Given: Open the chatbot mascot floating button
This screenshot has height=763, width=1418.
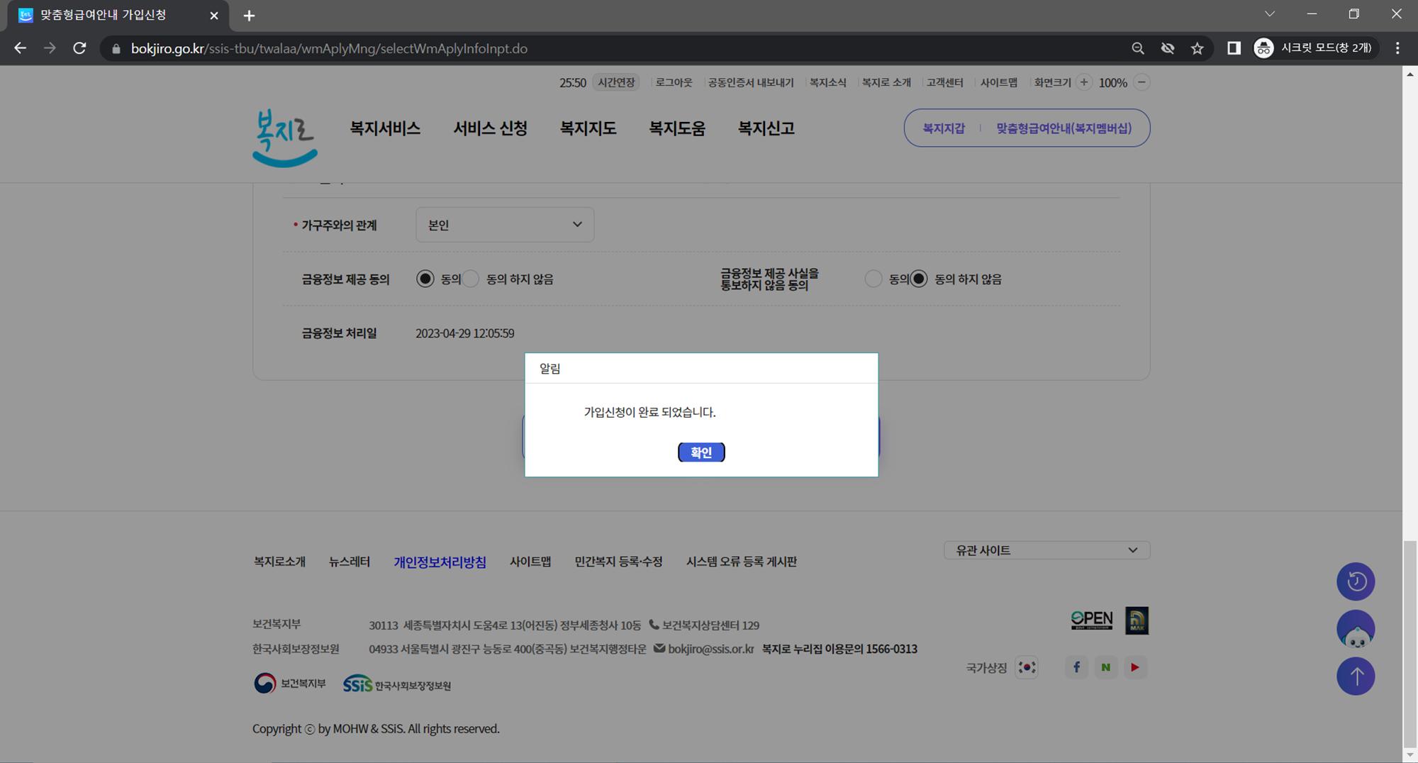Looking at the screenshot, I should (x=1356, y=629).
